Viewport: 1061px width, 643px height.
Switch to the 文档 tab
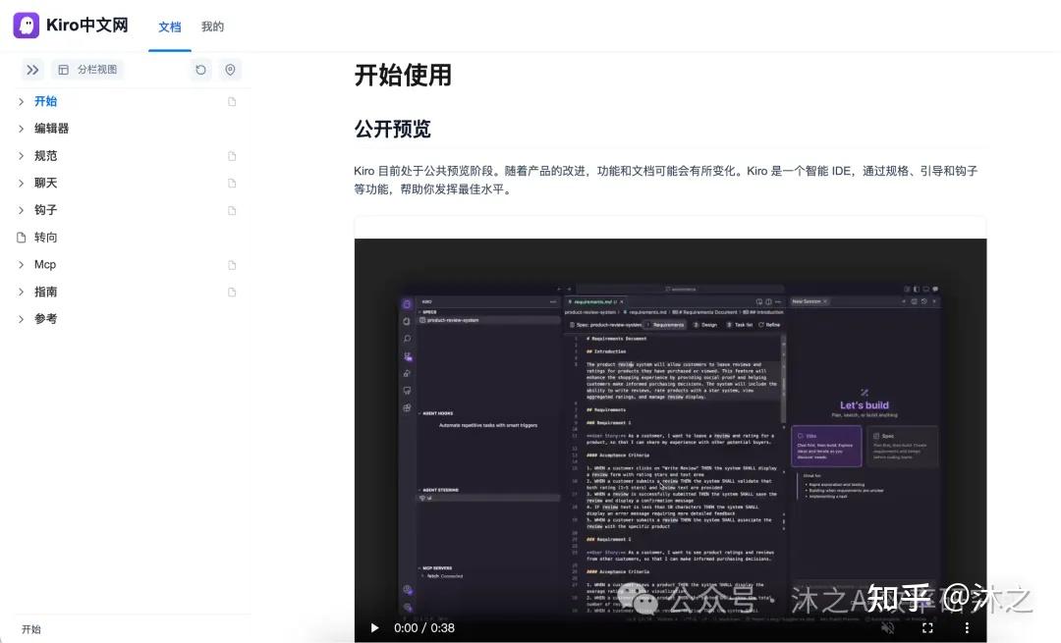point(170,27)
